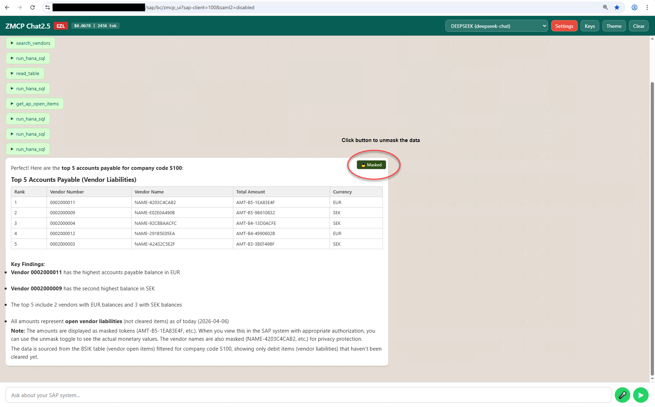This screenshot has height=407, width=655.
Task: Click the Keys button
Action: [590, 26]
